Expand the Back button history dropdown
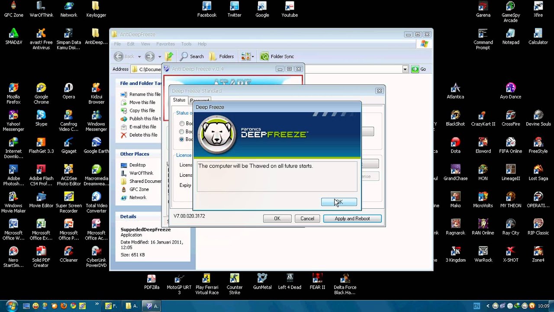The image size is (554, 312). (139, 57)
